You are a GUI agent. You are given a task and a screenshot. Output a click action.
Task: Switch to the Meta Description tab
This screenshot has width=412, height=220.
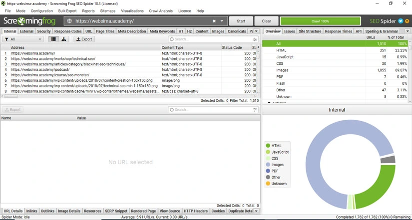coord(132,31)
